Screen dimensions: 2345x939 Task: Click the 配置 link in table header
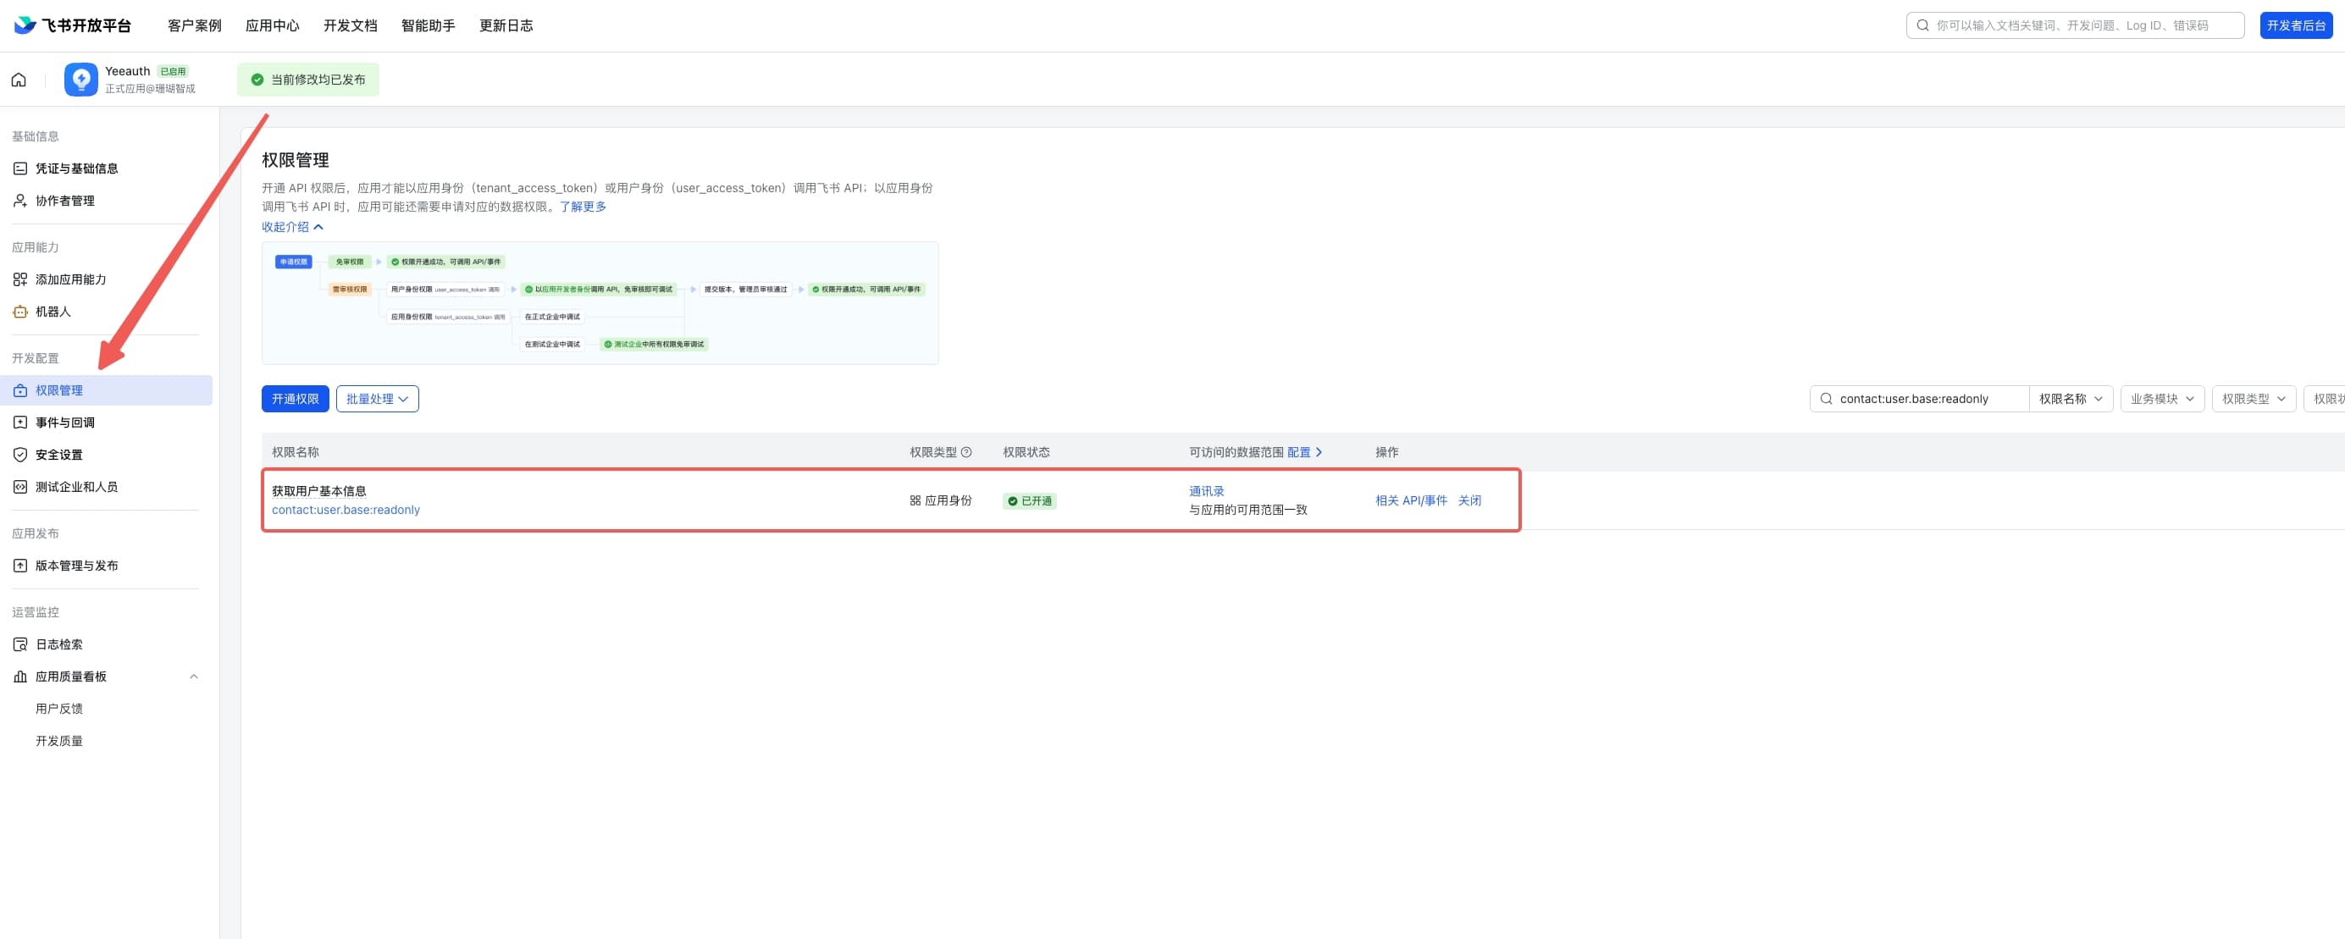coord(1304,452)
